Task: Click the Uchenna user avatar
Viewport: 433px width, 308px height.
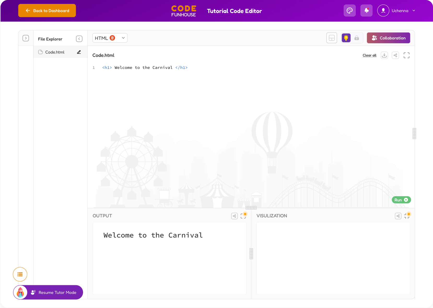Action: click(x=383, y=10)
